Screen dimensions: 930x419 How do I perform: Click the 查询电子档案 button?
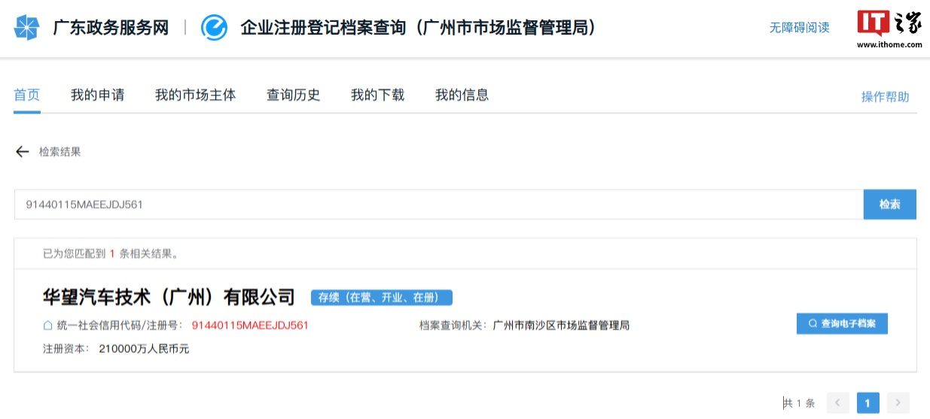coord(842,323)
